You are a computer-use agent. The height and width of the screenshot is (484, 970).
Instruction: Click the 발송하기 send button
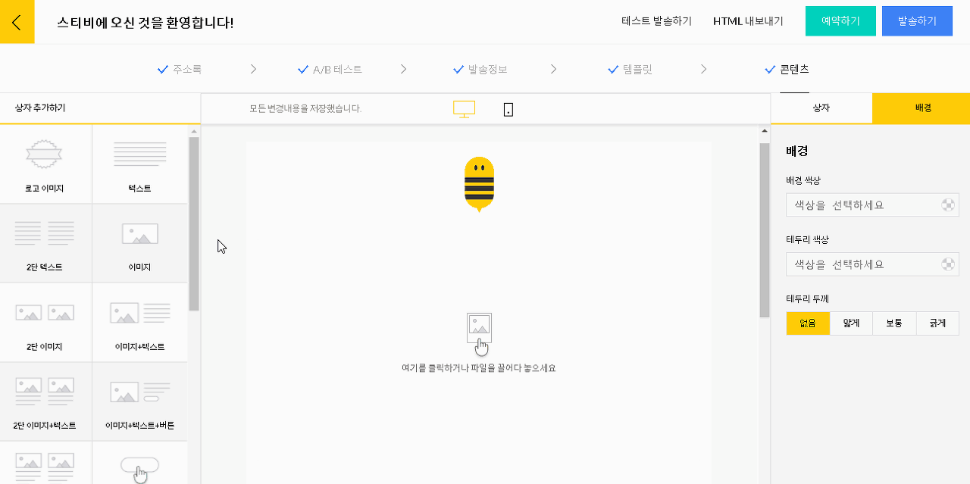[917, 21]
